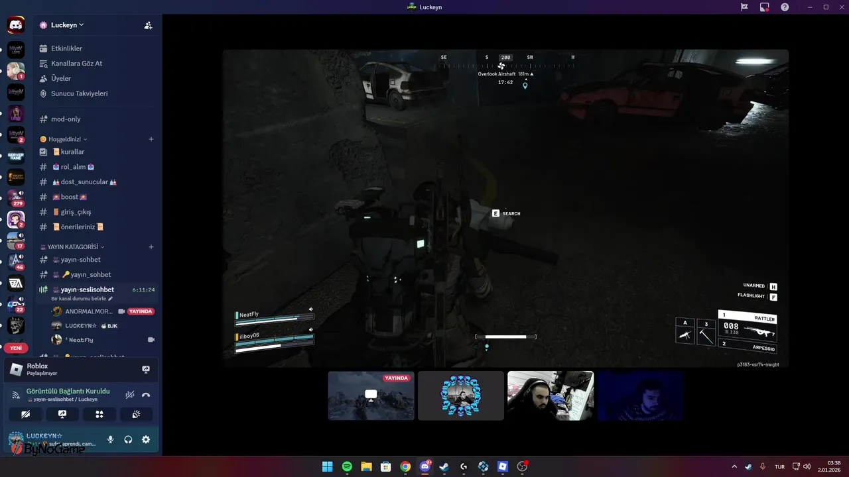
Task: Open the key yayın_sohbet channel
Action: click(x=96, y=274)
